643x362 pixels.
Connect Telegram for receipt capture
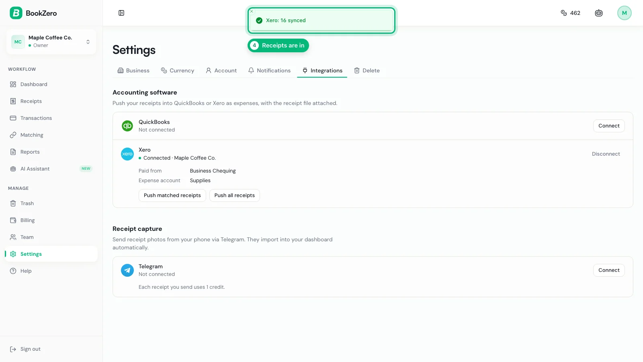(609, 270)
